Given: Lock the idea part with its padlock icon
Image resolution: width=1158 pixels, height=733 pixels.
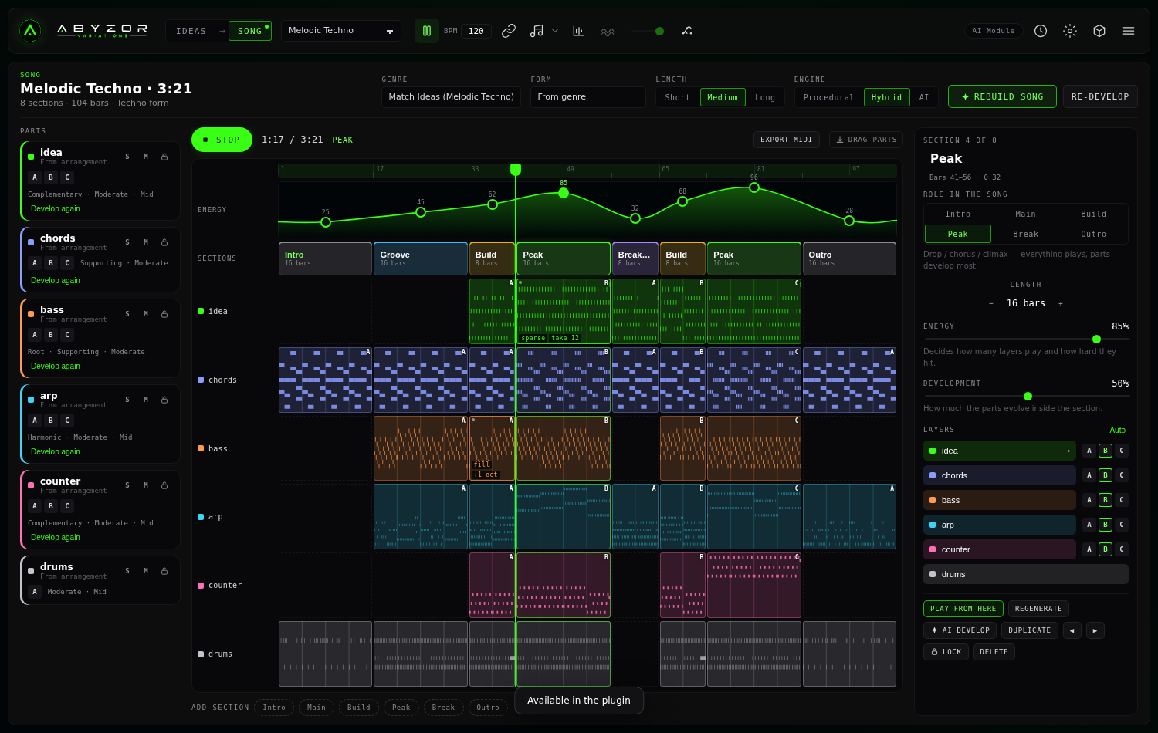Looking at the screenshot, I should tap(164, 157).
